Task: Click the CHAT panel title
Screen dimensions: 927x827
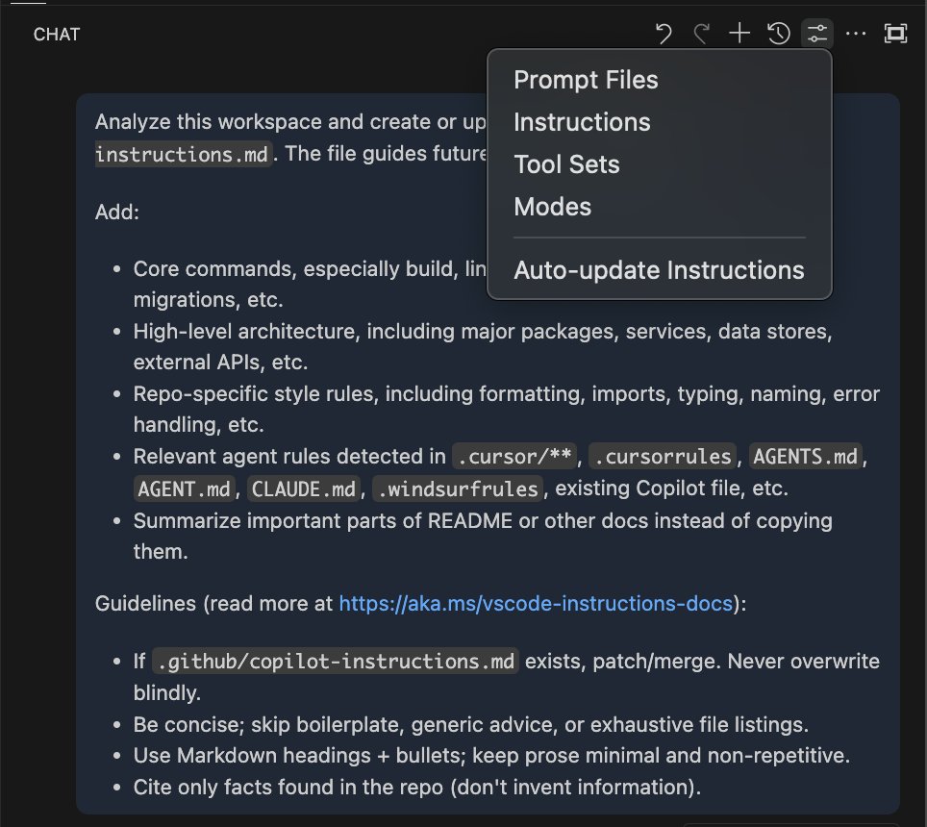Action: pos(56,35)
